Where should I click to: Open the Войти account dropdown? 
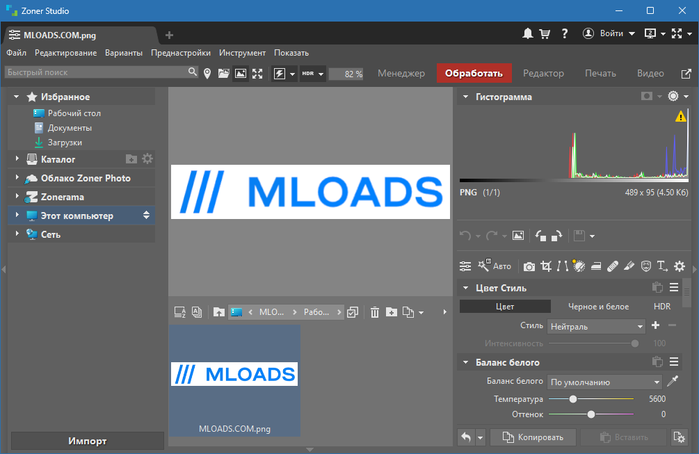[609, 33]
